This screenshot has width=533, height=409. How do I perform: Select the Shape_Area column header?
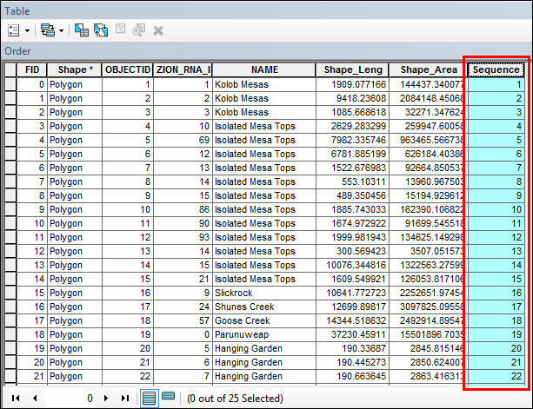click(x=428, y=69)
